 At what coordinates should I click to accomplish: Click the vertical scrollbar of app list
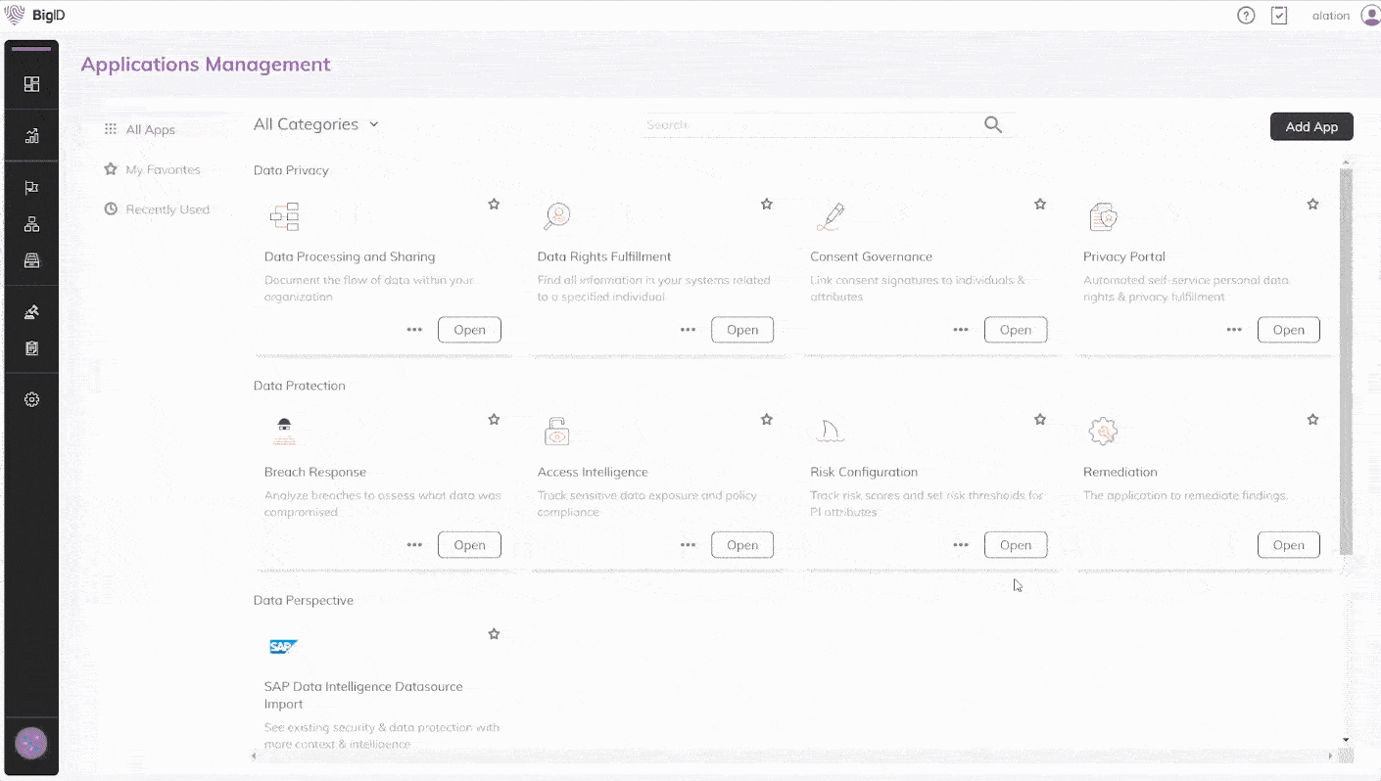click(1346, 362)
